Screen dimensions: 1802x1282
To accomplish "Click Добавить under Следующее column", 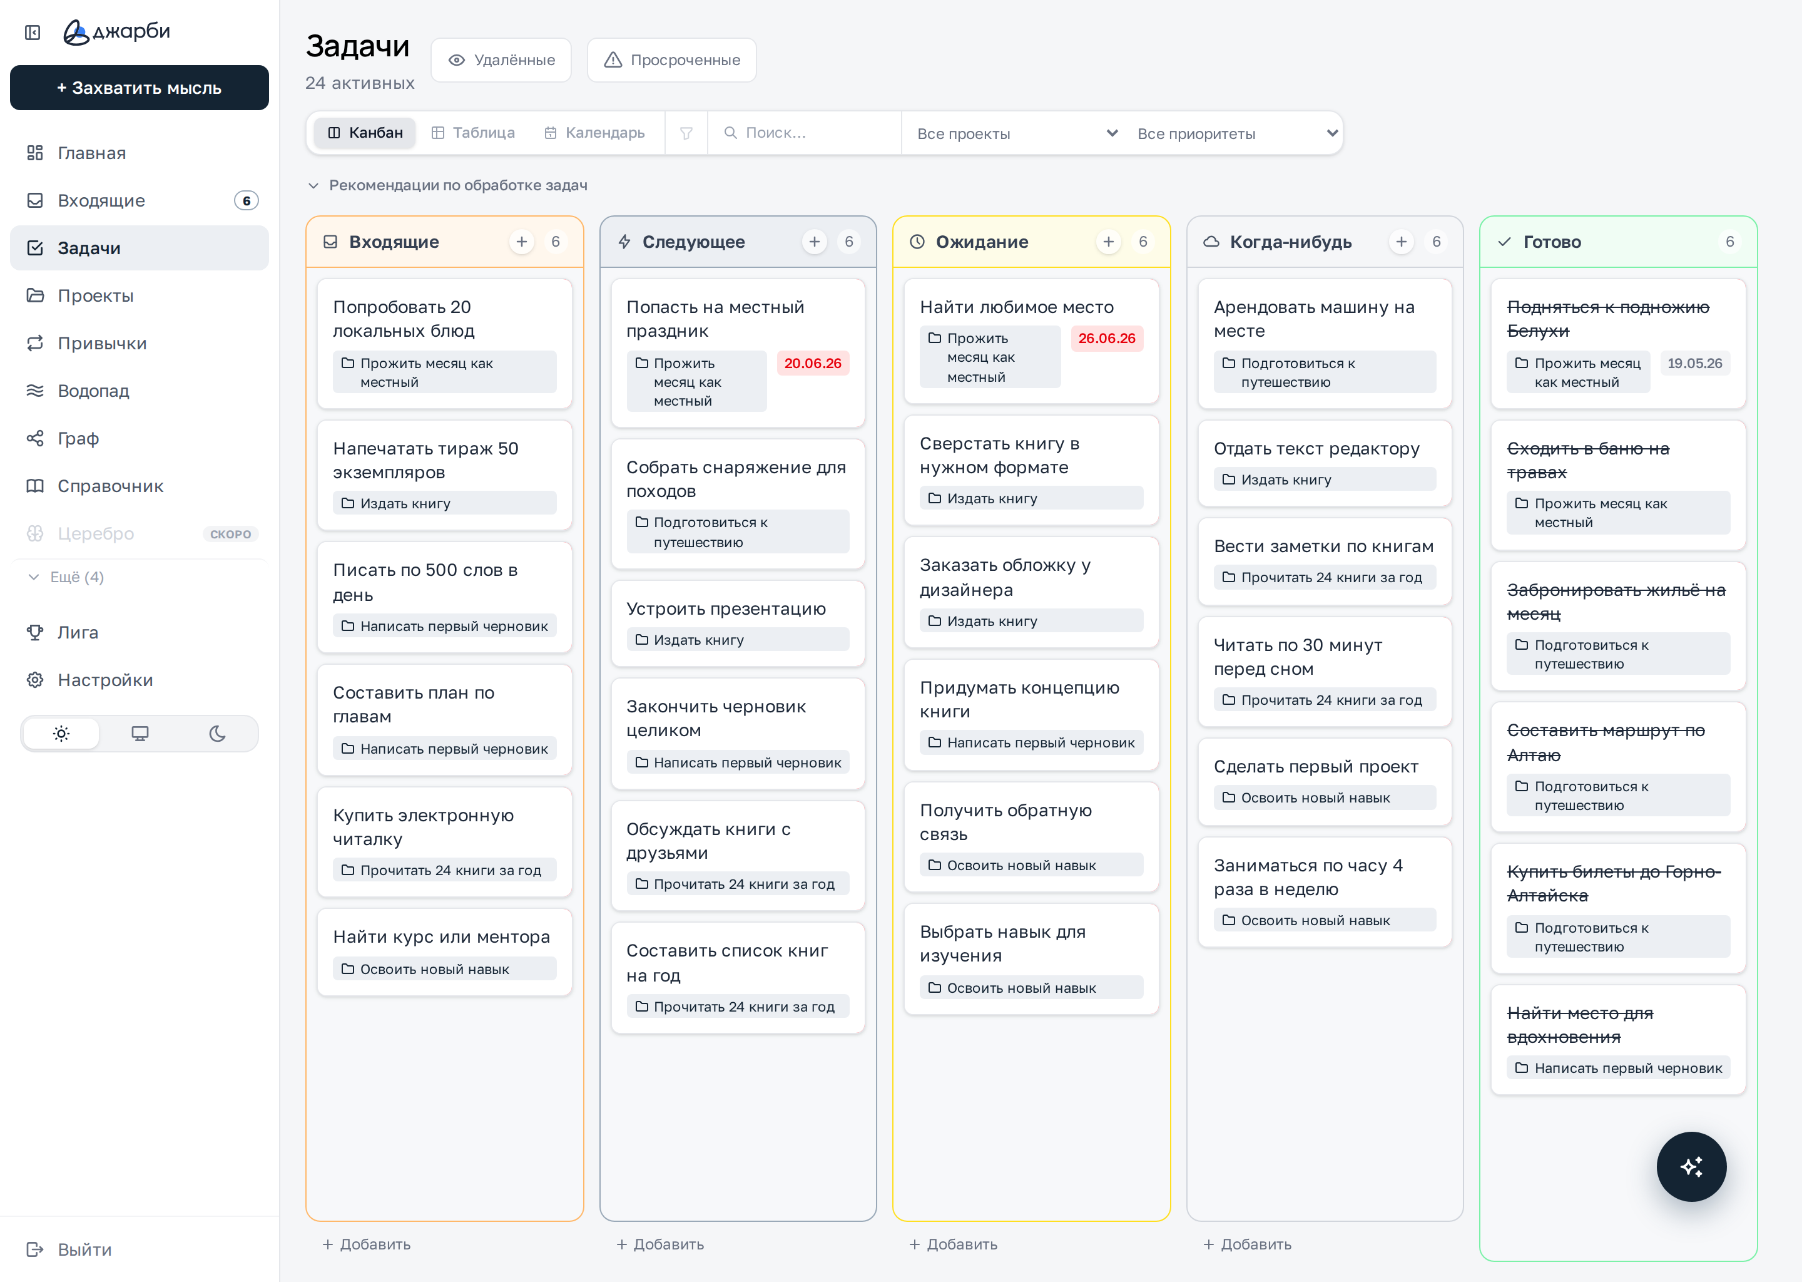I will pos(660,1244).
